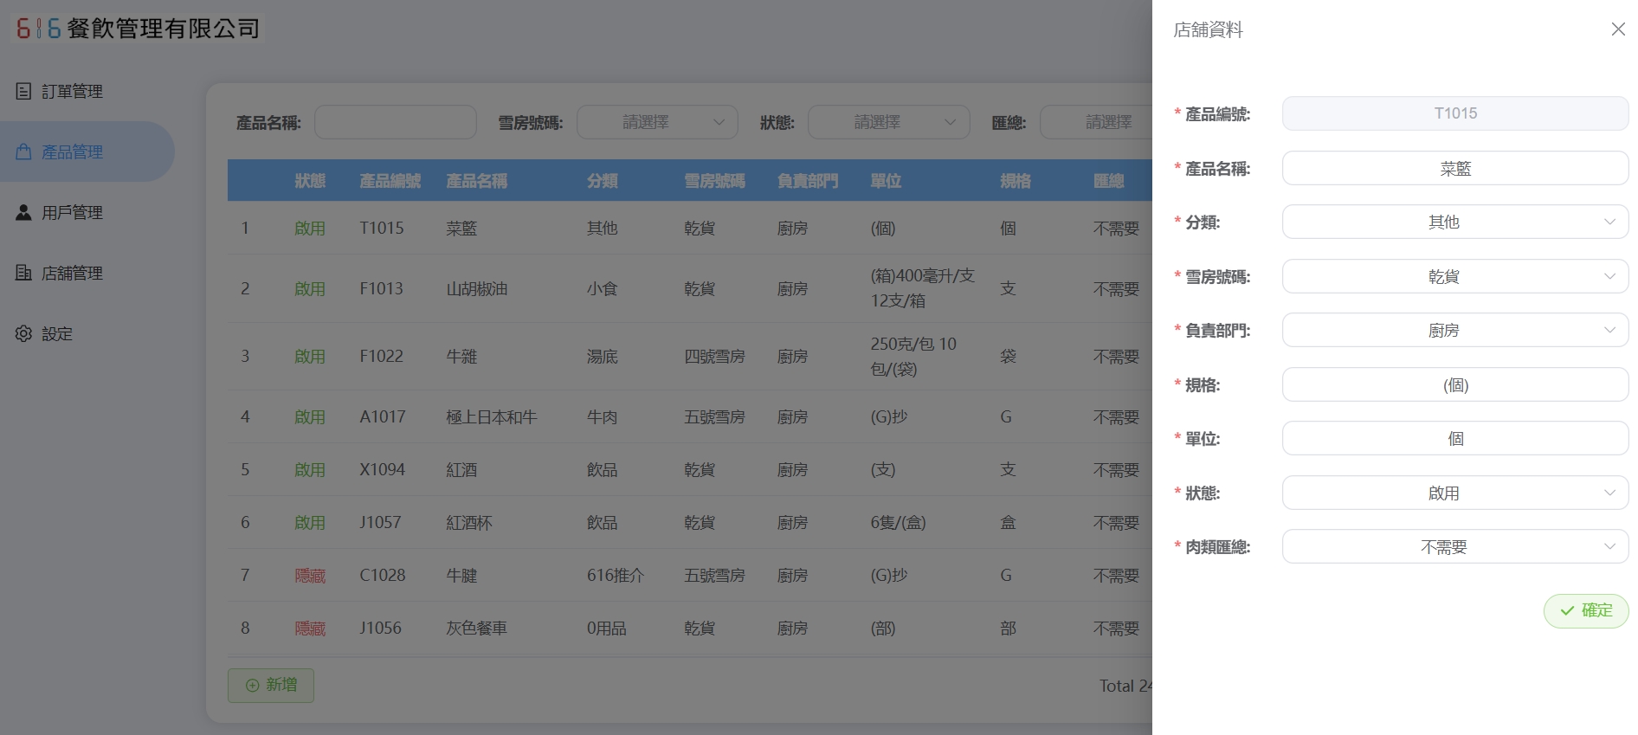Viewport: 1638px width, 735px height.
Task: Click the 單位 input field showing 個
Action: (x=1454, y=439)
